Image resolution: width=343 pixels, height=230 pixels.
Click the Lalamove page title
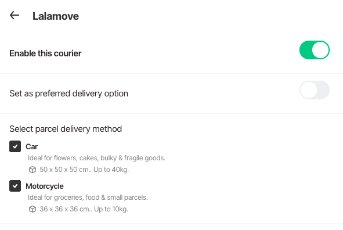click(x=56, y=16)
